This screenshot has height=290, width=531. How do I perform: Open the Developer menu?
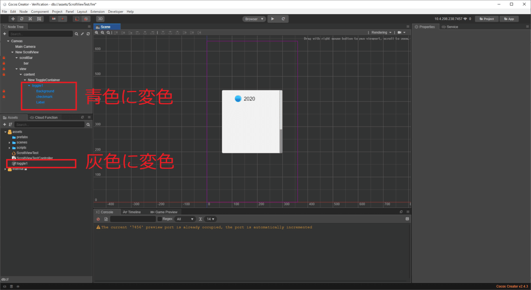tap(115, 11)
